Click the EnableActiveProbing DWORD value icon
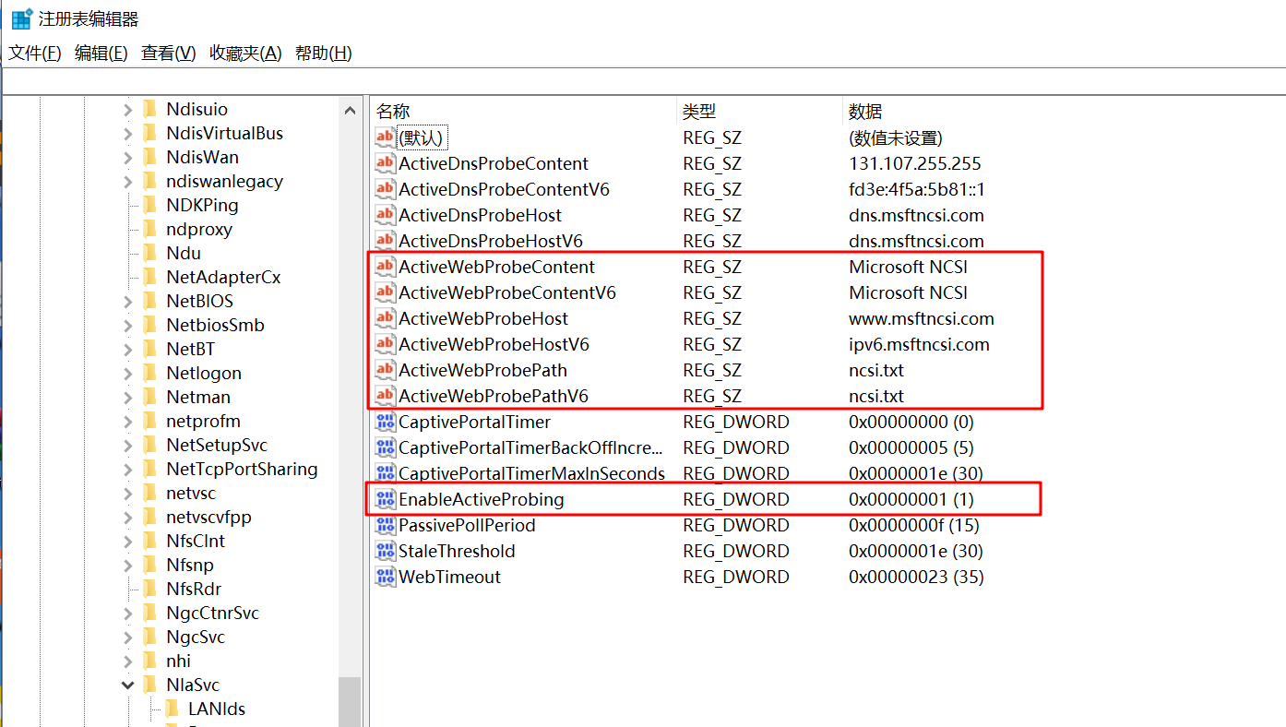The width and height of the screenshot is (1286, 727). tap(385, 500)
